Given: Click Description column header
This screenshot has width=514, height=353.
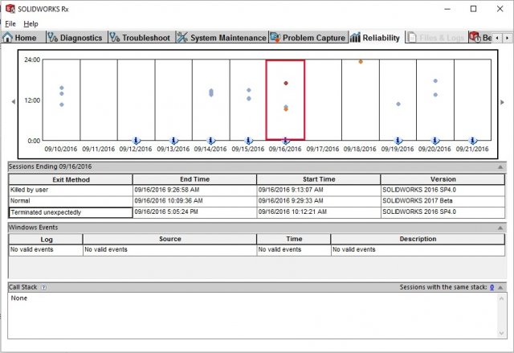Looking at the screenshot, I should (x=418, y=239).
